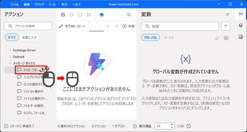Image resolution: width=247 pixels, height=132 pixels.
Task: Click the 実行遅延 clock icon
Action: coord(135,126)
